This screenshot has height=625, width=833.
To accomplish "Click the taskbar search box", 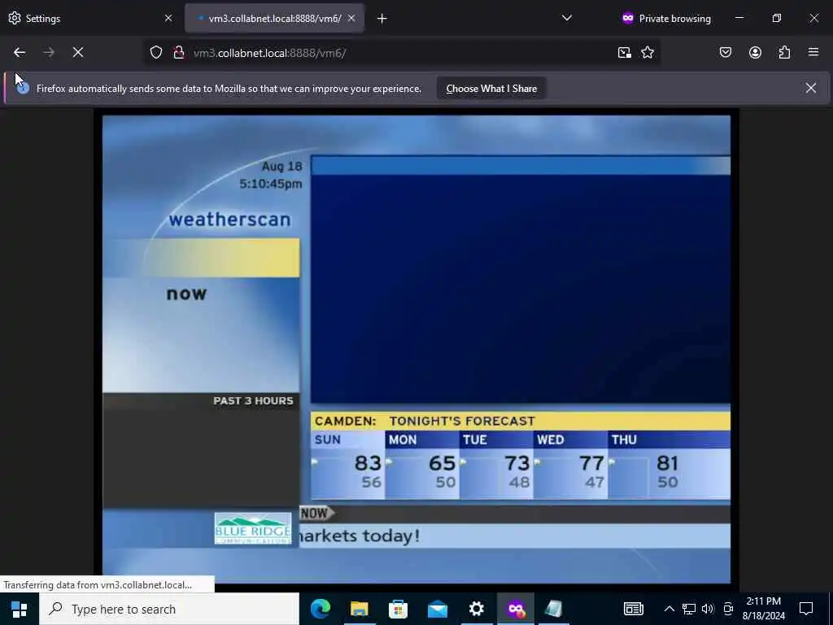I will (169, 609).
